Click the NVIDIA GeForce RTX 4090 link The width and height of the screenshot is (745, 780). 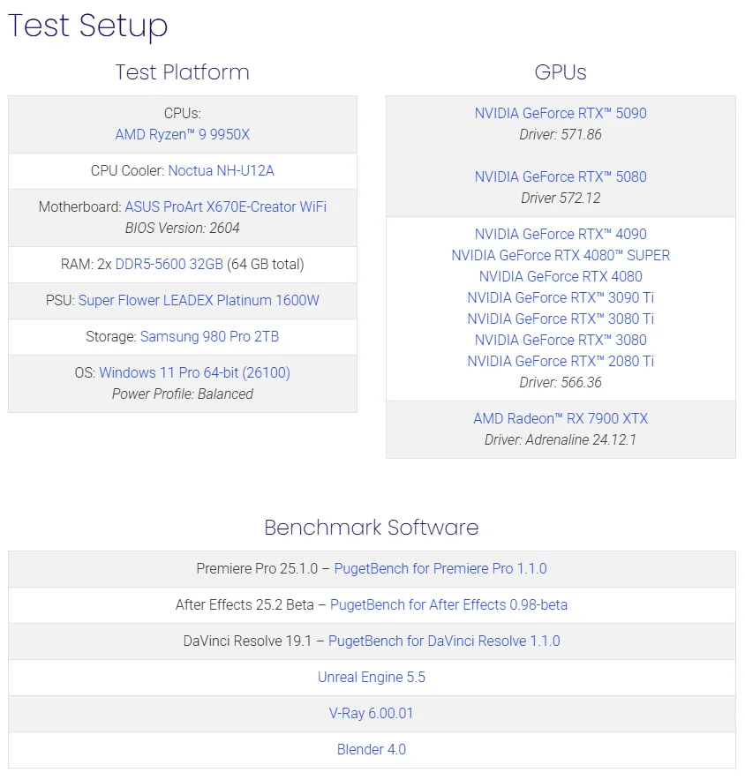[561, 235]
